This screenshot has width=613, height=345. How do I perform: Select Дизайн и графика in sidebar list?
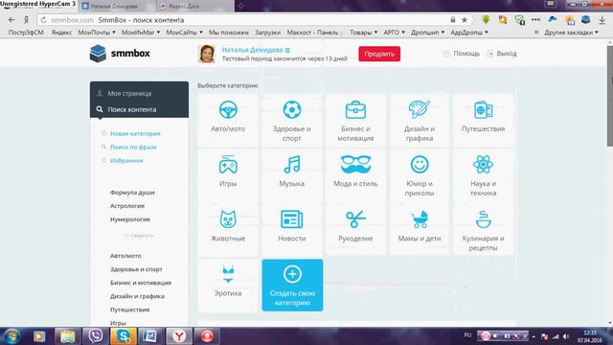click(137, 296)
